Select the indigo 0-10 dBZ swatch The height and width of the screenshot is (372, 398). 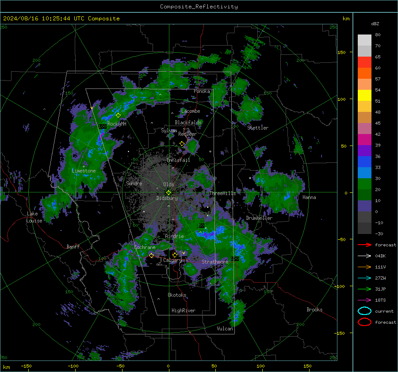(x=364, y=206)
